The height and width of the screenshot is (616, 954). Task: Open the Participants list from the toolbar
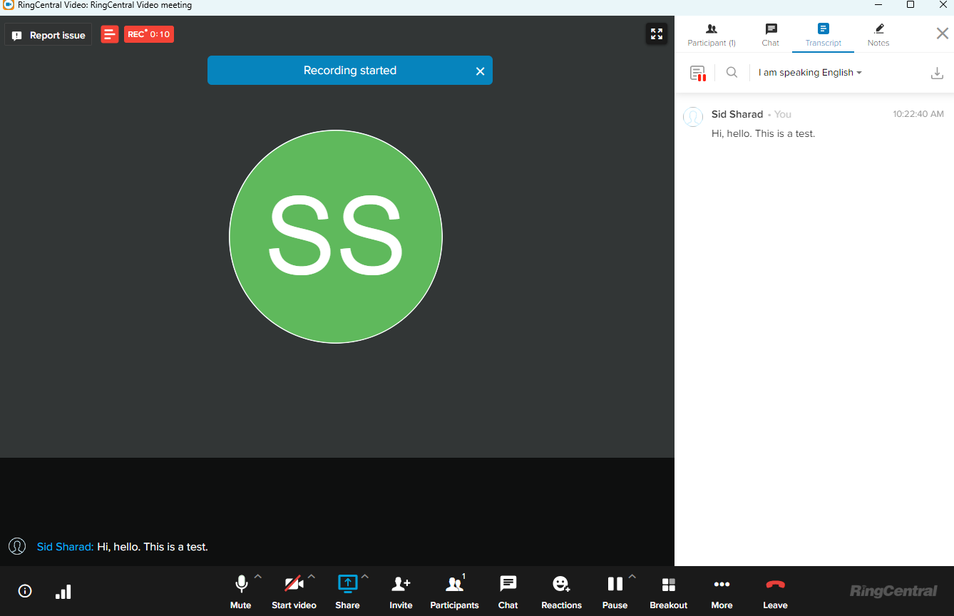coord(454,592)
